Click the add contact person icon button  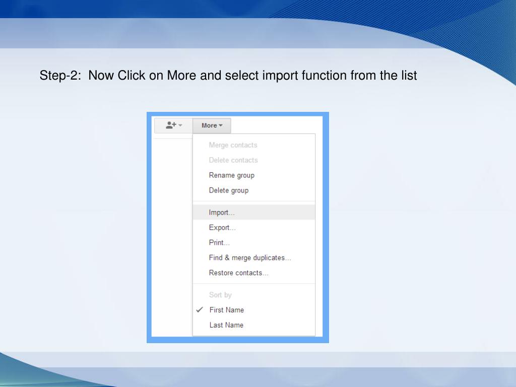pos(173,125)
